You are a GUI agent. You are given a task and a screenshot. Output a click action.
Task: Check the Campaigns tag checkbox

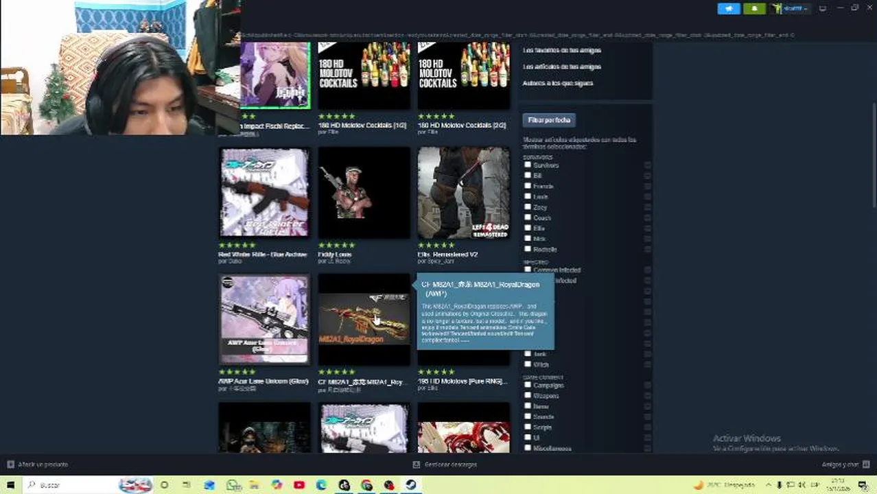tap(528, 385)
